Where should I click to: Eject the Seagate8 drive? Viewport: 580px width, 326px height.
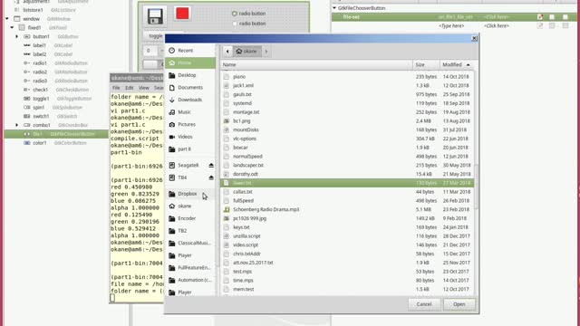[211, 165]
